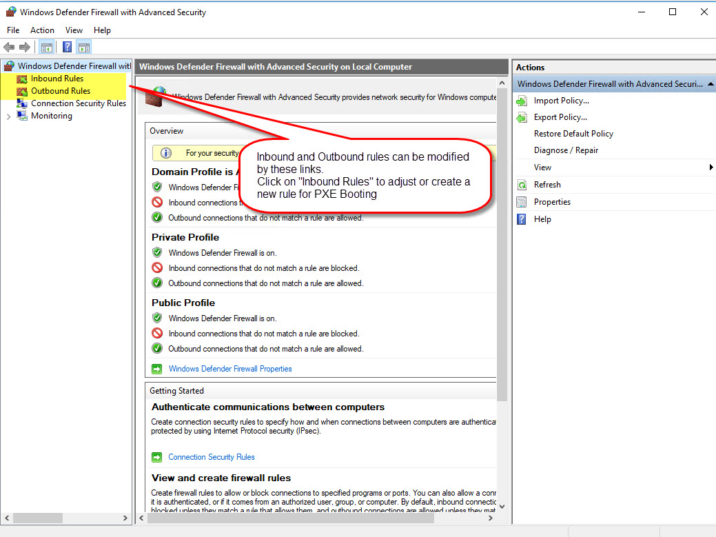The height and width of the screenshot is (537, 716).
Task: Open the Windows Defender Firewall Properties link
Action: pyautogui.click(x=230, y=369)
